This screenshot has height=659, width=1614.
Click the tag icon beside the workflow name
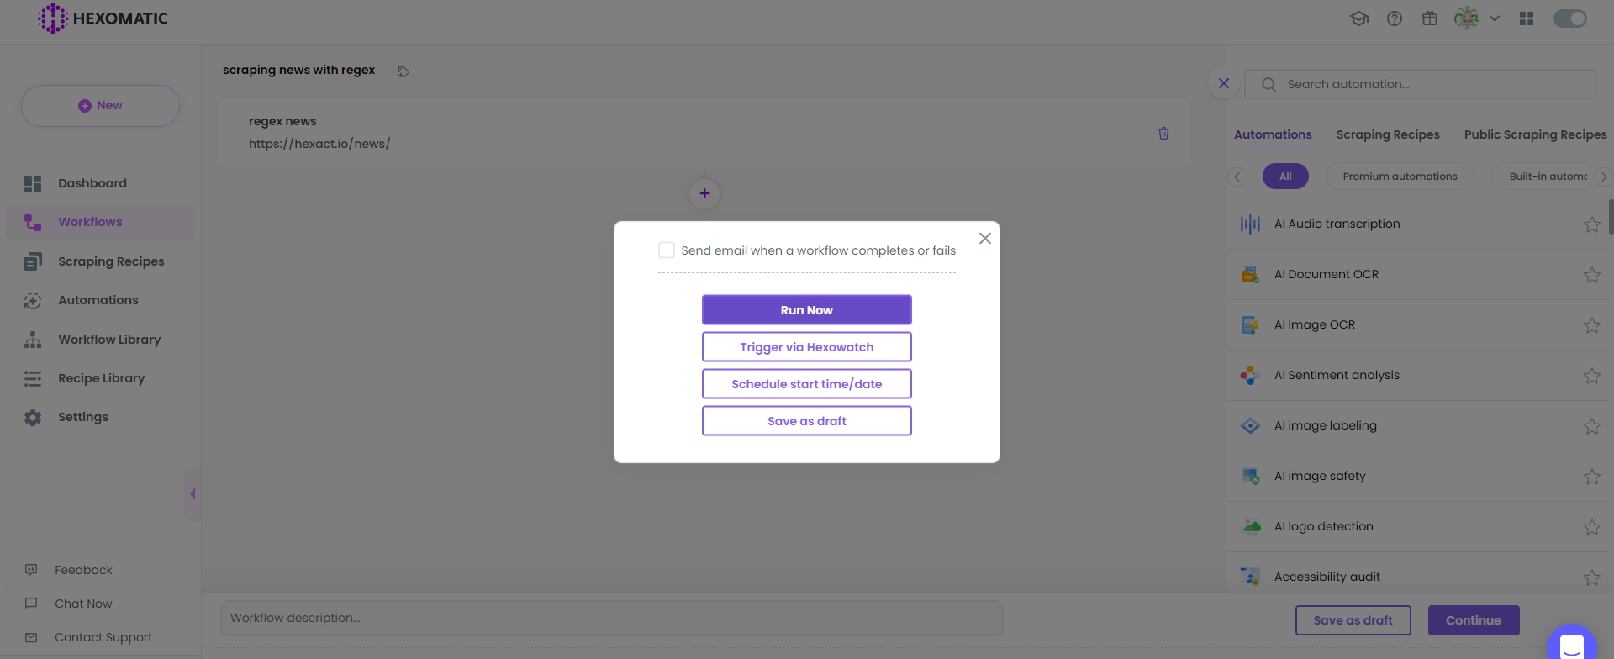403,71
